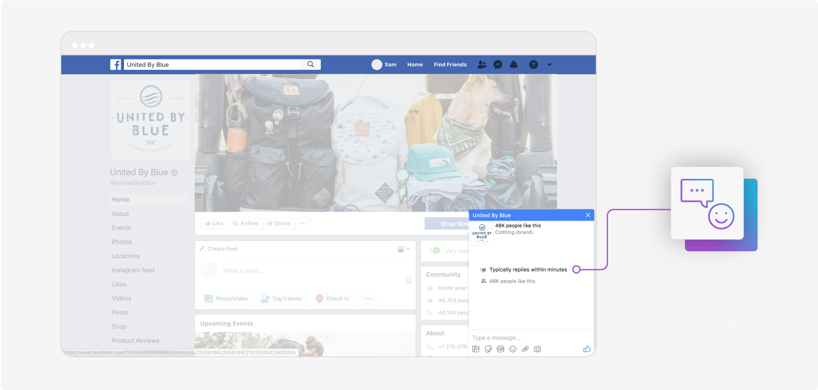
Task: Click the United By Blue search field
Action: click(x=213, y=65)
